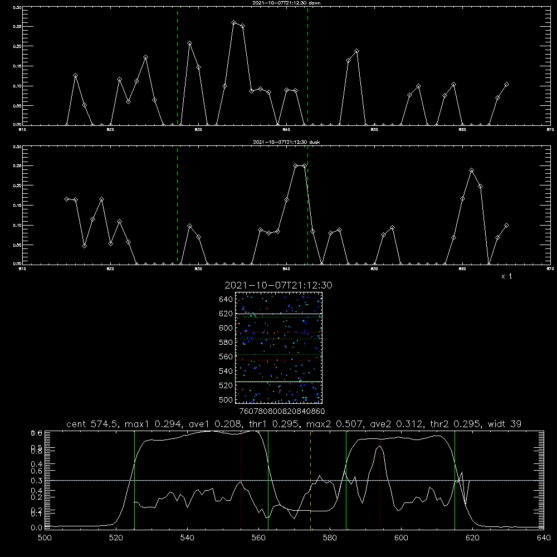Click the "640" label beside the scatter image
The image size is (557, 557).
pos(226,300)
